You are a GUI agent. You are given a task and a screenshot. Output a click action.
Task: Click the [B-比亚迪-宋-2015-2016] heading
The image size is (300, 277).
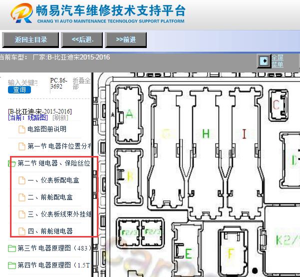point(40,111)
